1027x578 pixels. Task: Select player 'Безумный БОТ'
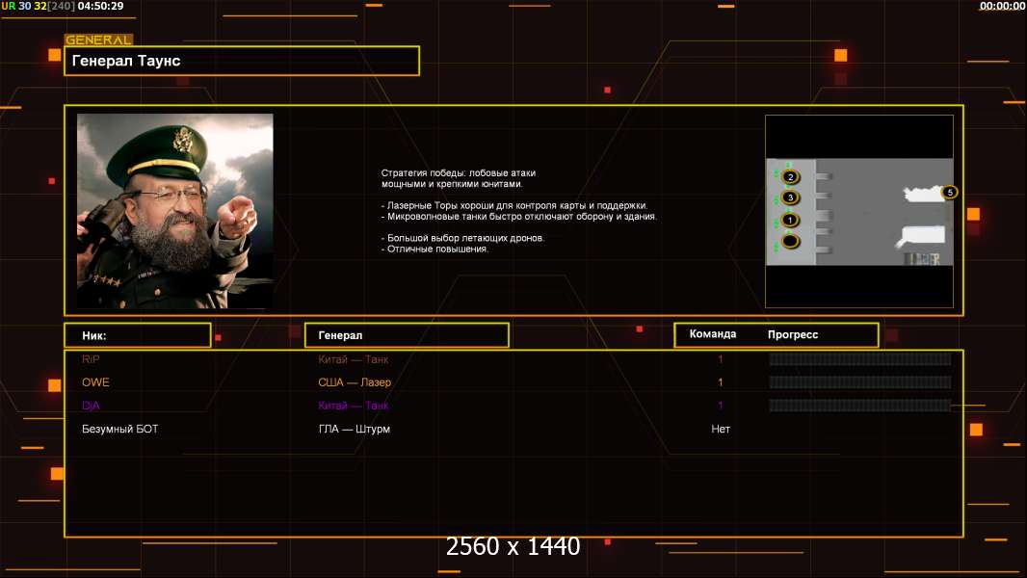(119, 429)
